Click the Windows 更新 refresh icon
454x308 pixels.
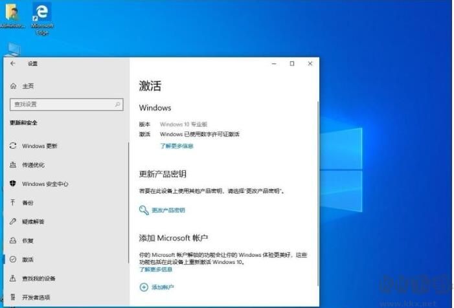(13, 146)
